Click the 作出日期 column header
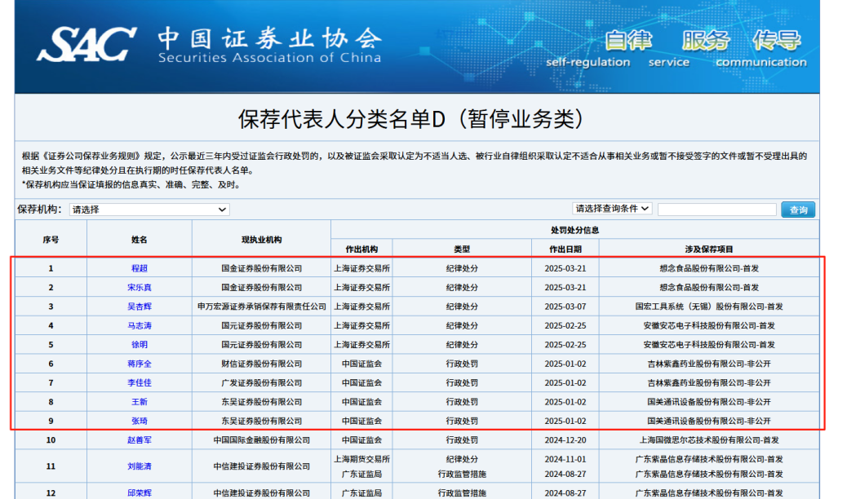This screenshot has height=499, width=847. click(x=565, y=249)
